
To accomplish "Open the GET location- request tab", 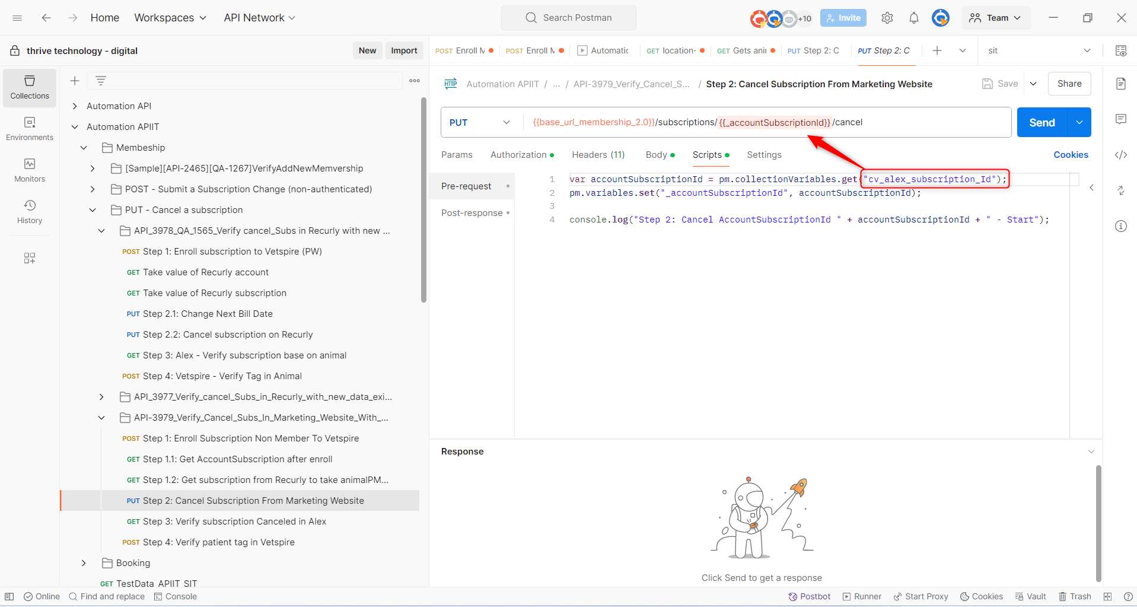I will point(676,50).
